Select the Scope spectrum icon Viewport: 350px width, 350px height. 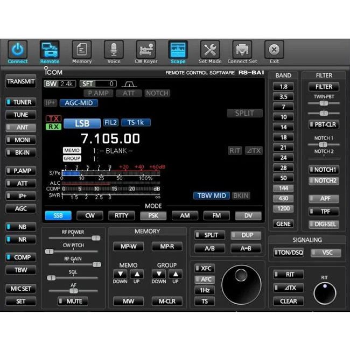pyautogui.click(x=178, y=50)
